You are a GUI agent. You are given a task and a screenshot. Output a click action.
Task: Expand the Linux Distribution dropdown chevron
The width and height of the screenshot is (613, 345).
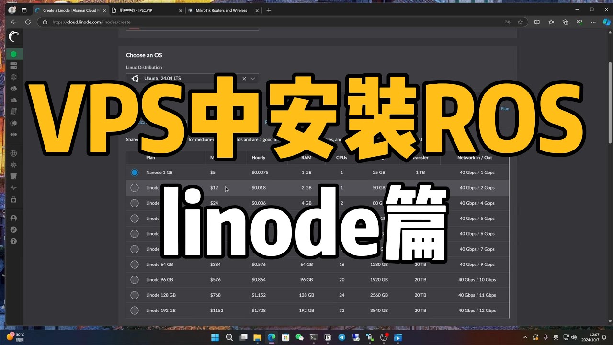click(253, 79)
